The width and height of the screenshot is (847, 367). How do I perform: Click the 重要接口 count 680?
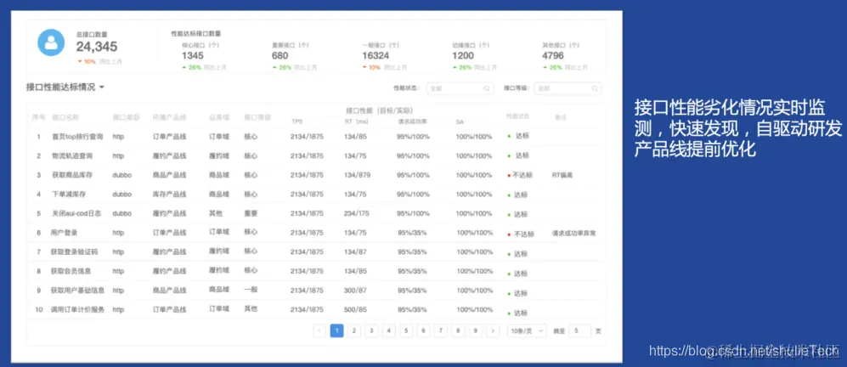pyautogui.click(x=280, y=56)
